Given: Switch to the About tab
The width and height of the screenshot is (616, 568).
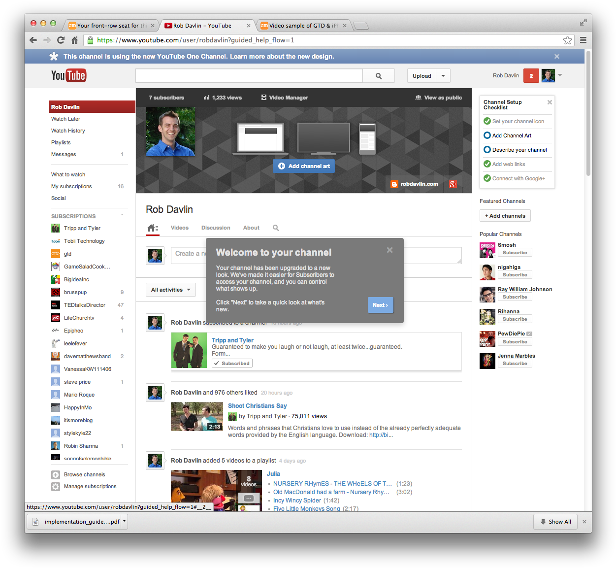Looking at the screenshot, I should [251, 228].
